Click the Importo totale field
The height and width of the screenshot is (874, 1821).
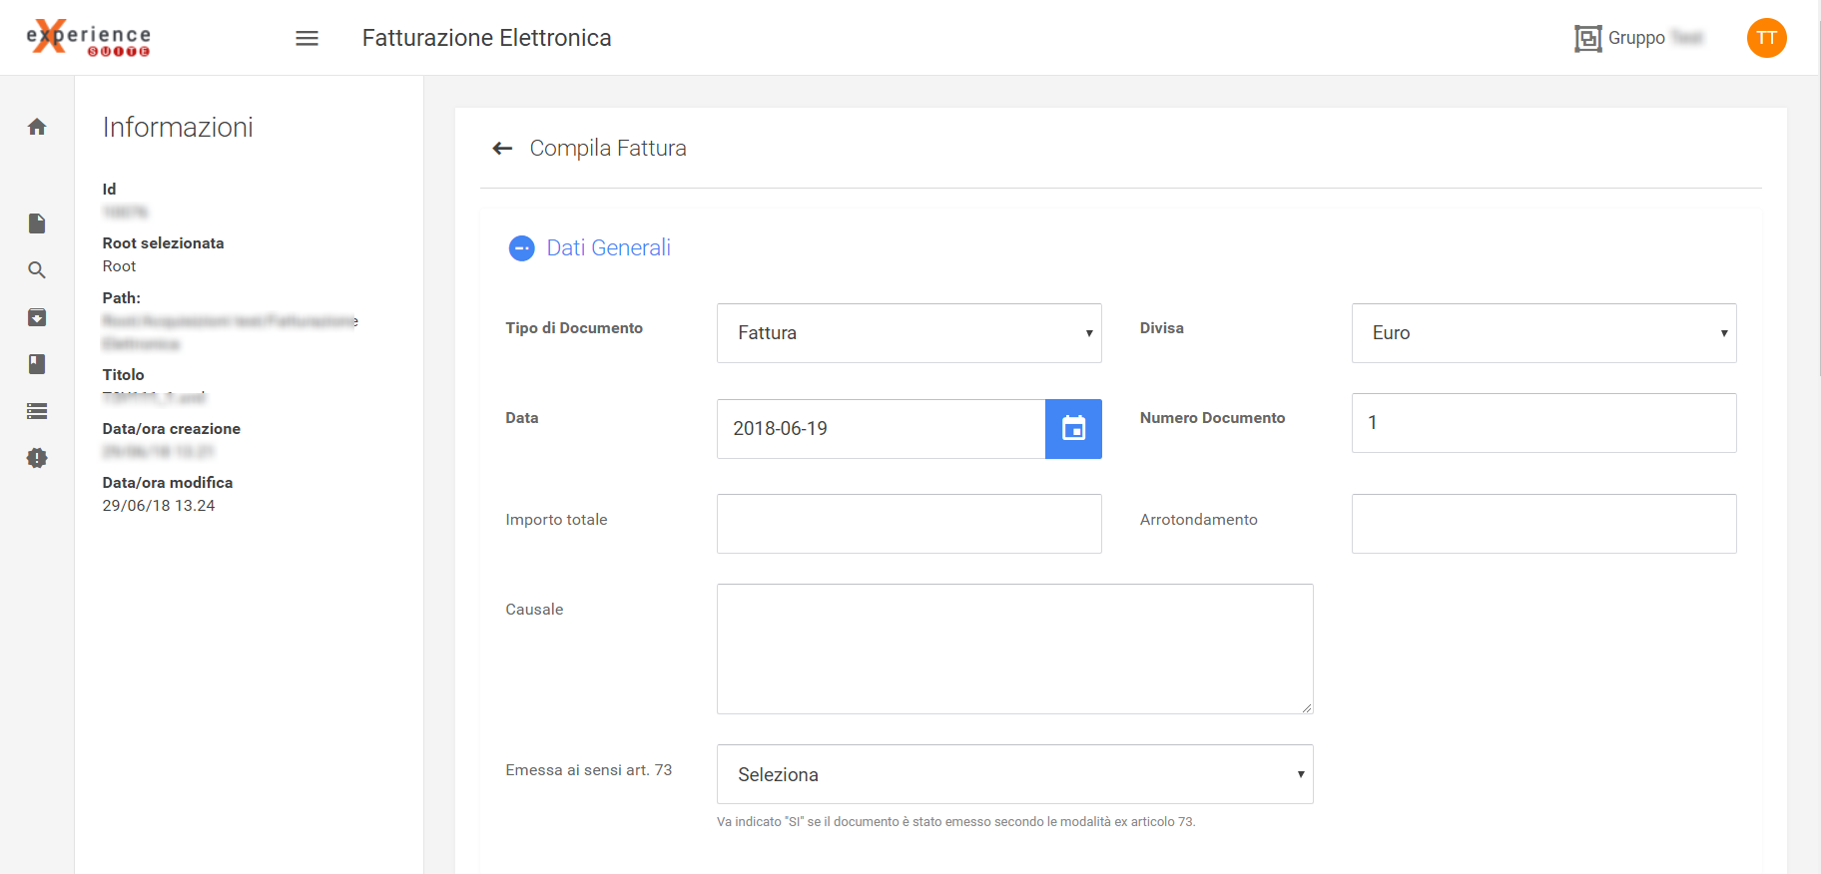tap(909, 524)
